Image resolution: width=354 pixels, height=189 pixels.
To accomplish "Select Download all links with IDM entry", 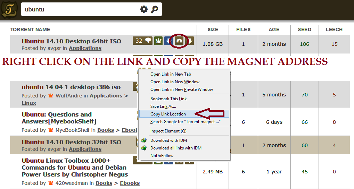I will (176, 148).
